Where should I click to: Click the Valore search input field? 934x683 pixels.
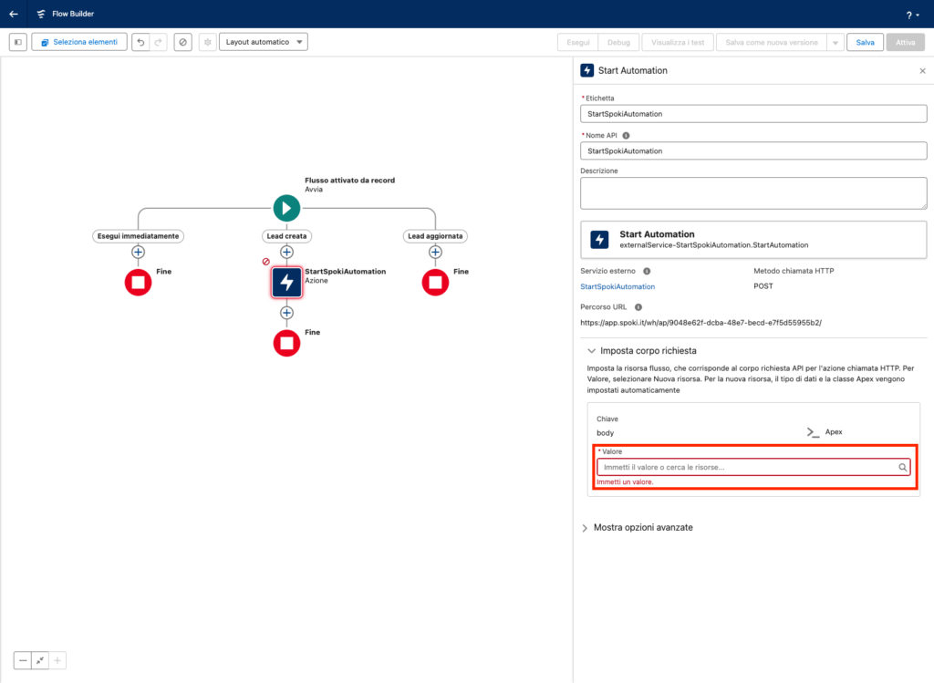coord(747,467)
